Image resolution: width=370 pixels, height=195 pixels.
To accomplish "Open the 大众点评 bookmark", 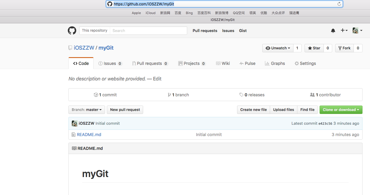I will pos(278,13).
